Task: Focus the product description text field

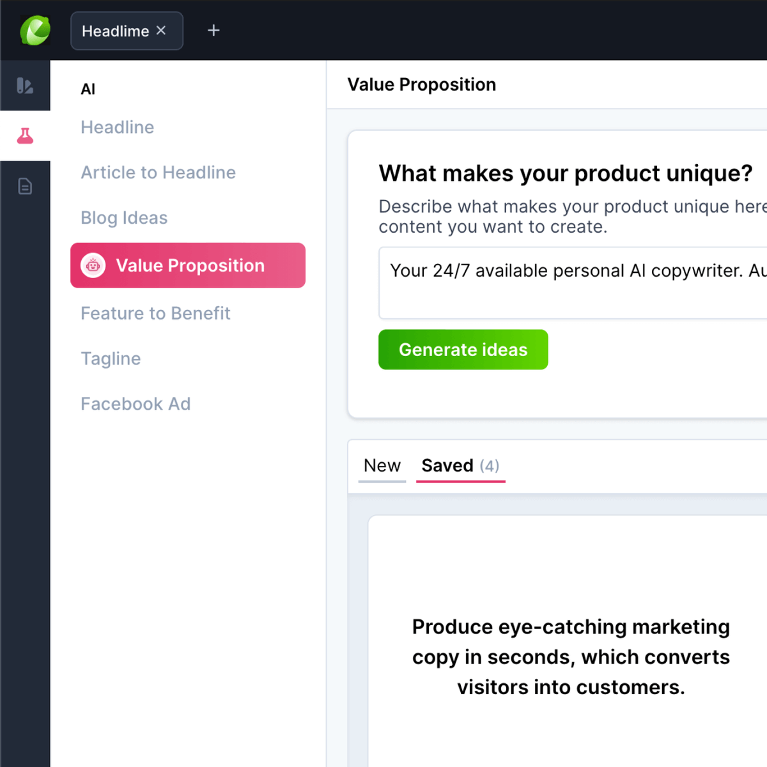Action: coord(573,283)
